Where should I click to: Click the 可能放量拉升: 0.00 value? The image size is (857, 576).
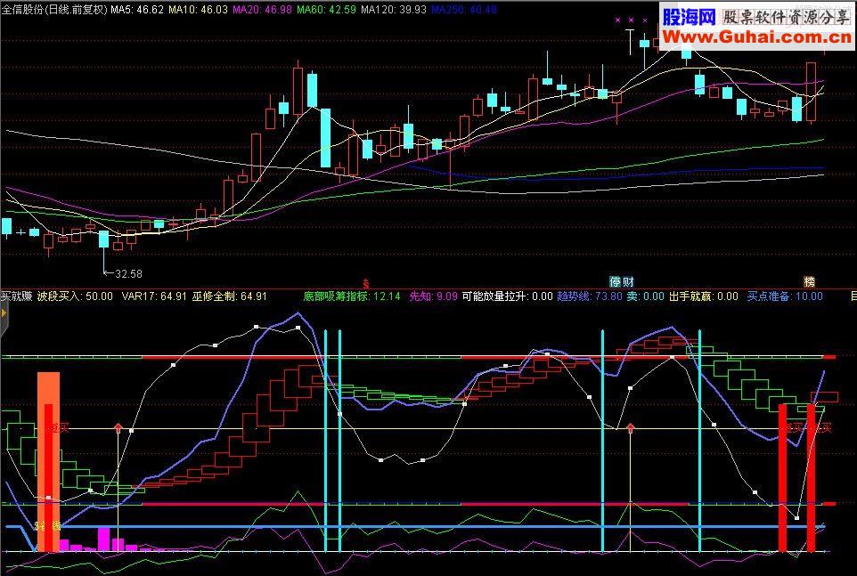[507, 296]
